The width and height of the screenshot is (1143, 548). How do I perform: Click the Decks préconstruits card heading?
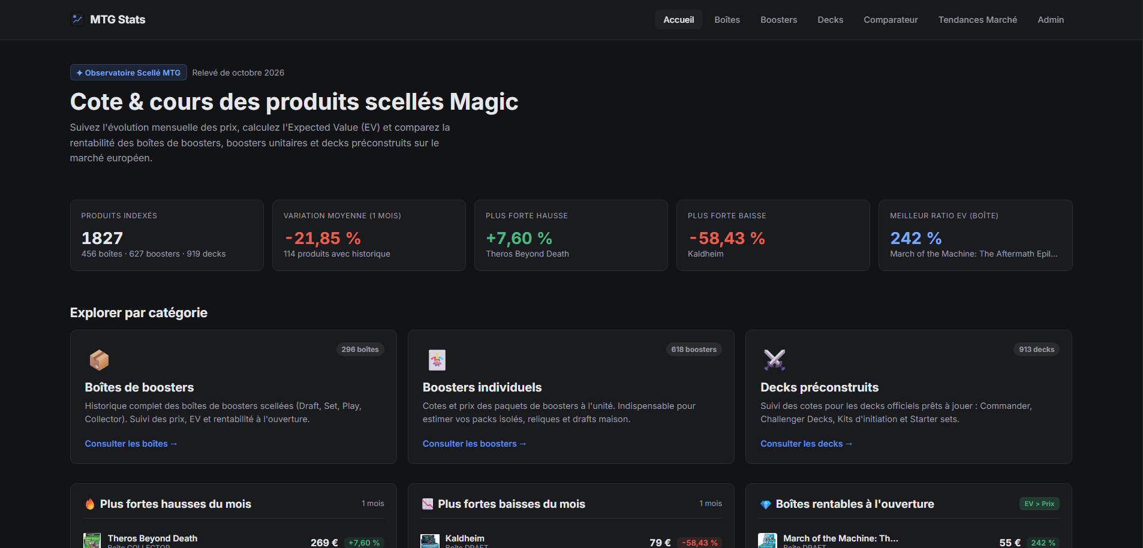pyautogui.click(x=819, y=387)
